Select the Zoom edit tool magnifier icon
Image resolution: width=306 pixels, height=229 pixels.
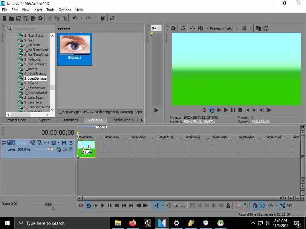pyautogui.click(x=183, y=205)
